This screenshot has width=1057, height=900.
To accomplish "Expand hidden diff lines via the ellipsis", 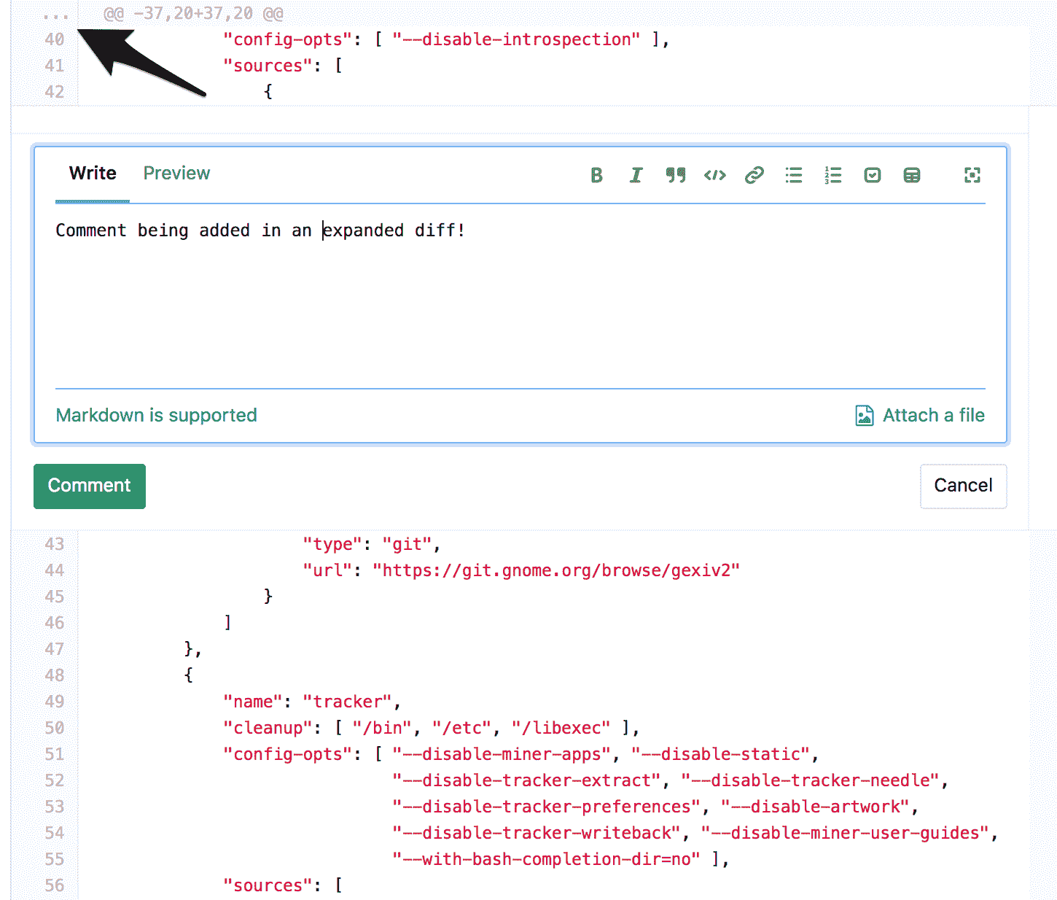I will click(55, 15).
